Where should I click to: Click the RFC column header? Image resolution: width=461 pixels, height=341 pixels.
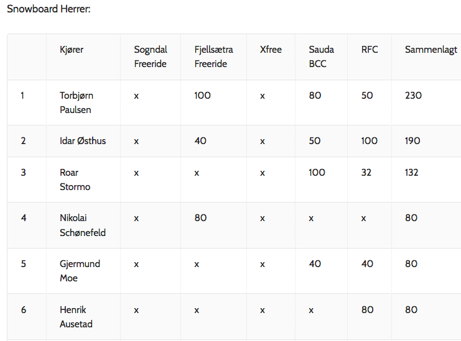coord(370,50)
